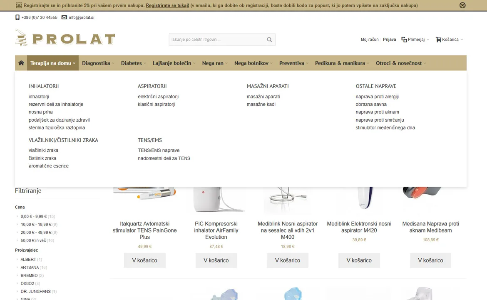Expand the Košarica dropdown arrow
The image size is (487, 300).
click(x=462, y=40)
